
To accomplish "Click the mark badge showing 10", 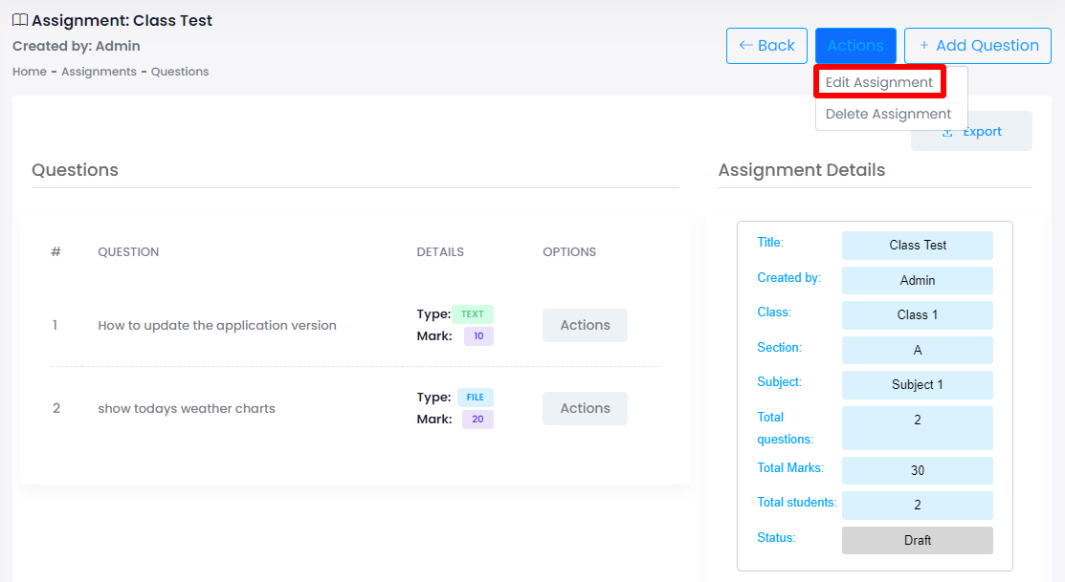I will pos(478,336).
